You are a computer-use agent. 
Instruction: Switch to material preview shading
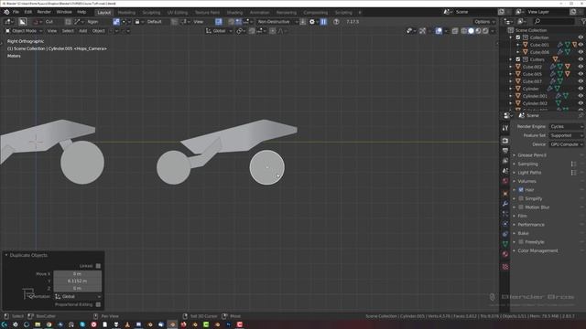(478, 31)
